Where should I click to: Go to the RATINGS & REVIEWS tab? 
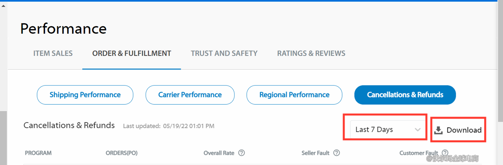311,53
